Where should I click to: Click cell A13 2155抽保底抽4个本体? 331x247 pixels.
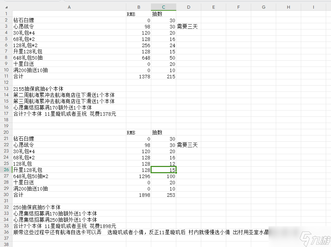(x=69, y=89)
